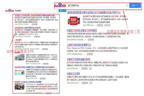Screen dimensions: 144x96
Task: Expand dropdown arrow after www.7895.com URL
Action: point(95,25)
